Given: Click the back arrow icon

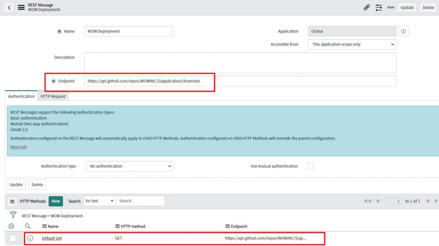Looking at the screenshot, I should (x=9, y=8).
